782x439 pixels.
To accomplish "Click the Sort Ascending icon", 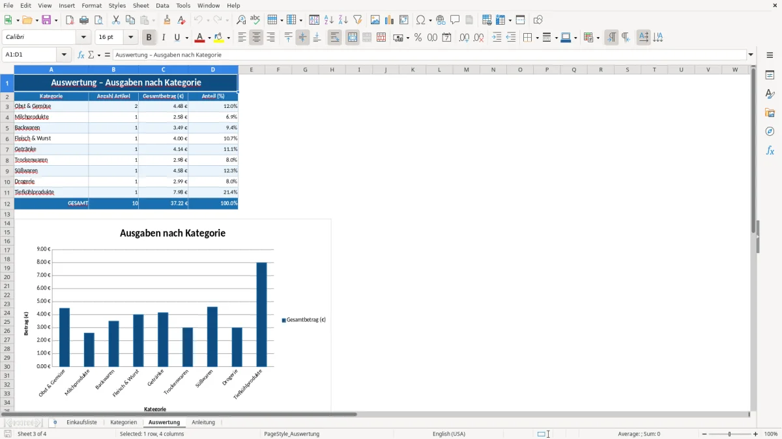I will click(x=328, y=20).
